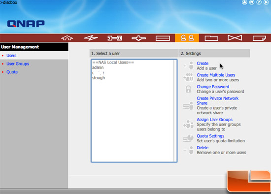Open the folder network share icon

[211, 38]
